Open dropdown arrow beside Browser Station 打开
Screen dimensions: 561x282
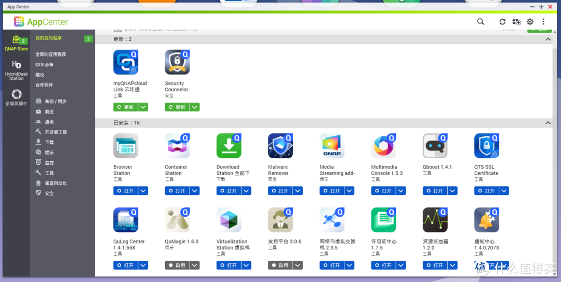[x=143, y=191]
